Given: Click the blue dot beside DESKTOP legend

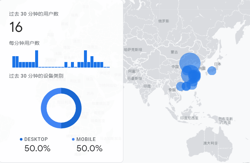Looking at the screenshot, I should 21,139.
